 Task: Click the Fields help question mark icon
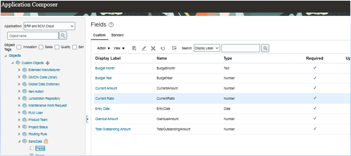coord(111,25)
